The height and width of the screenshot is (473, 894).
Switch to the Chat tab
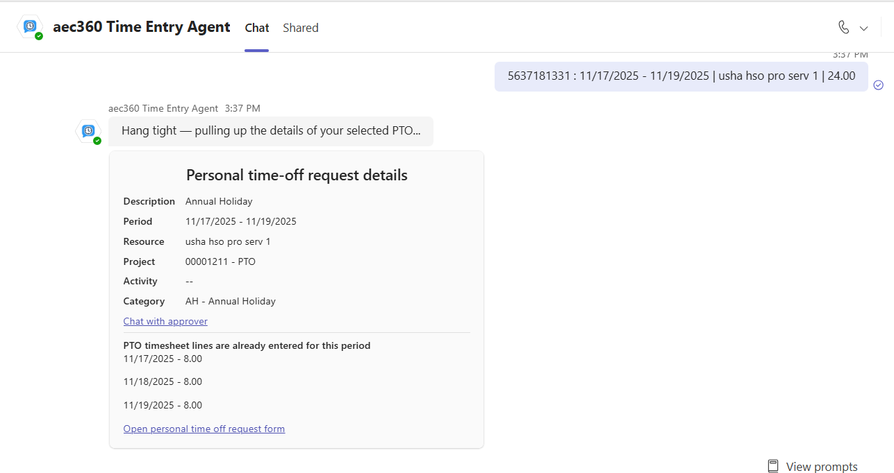coord(256,28)
